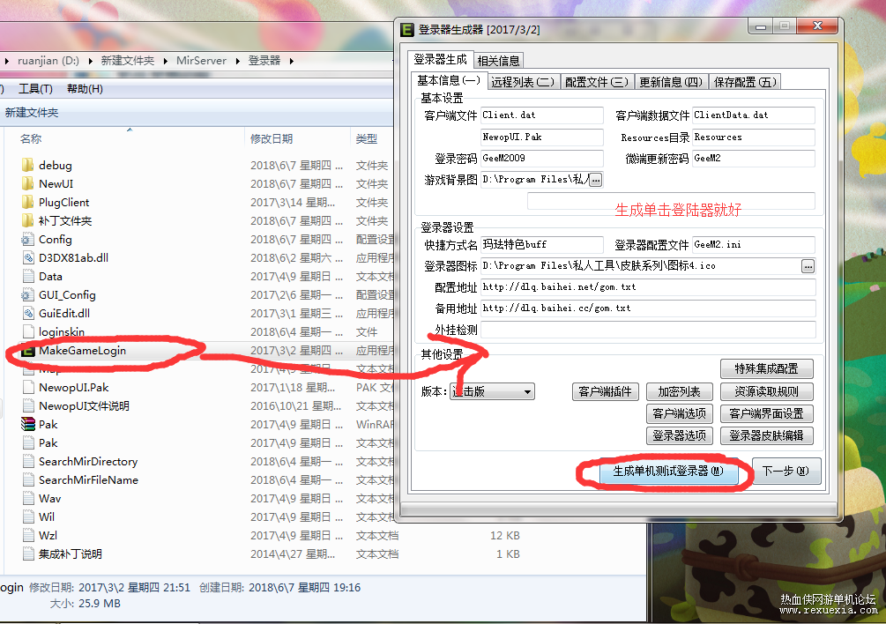Click the 外挂检测 input field

coord(648,330)
